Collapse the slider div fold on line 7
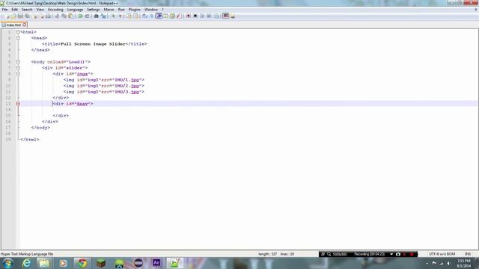 pos(18,68)
